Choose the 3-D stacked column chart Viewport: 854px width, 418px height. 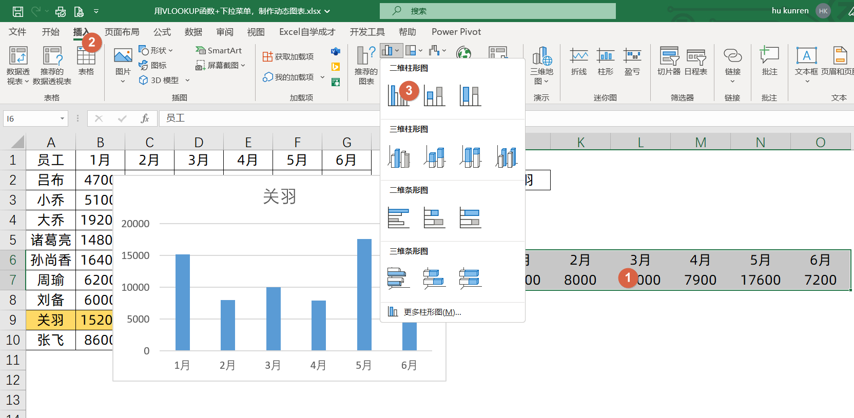435,156
